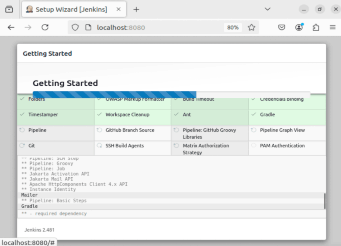Viewport: 341px width, 246px height.
Task: Open the tracking protection shield panel
Action: (75, 27)
